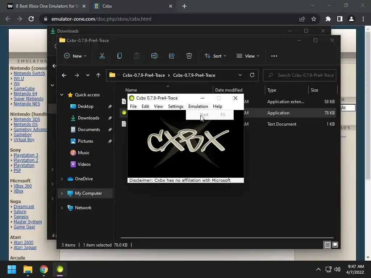Select Desktop in Quick access
This screenshot has height=278, width=371.
[x=85, y=106]
